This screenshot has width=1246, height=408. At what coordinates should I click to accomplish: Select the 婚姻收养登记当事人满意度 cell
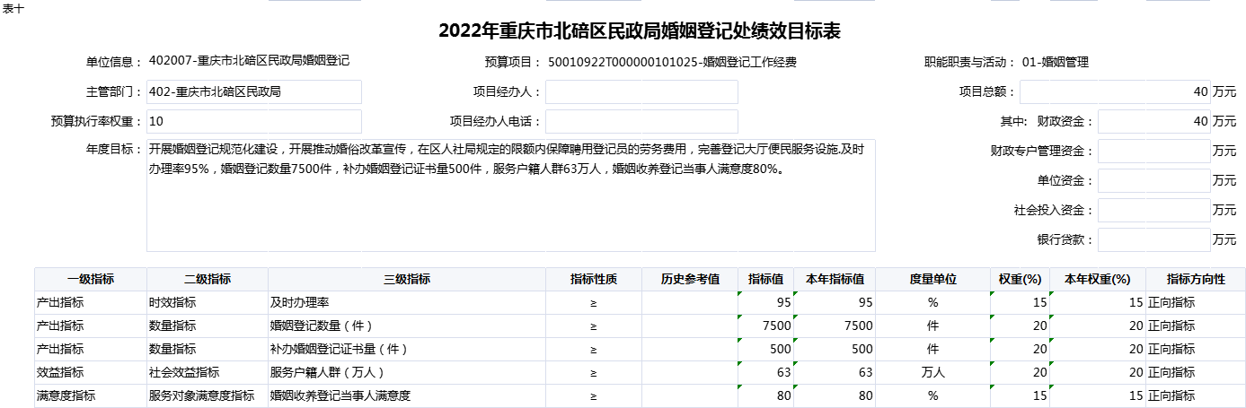[406, 395]
